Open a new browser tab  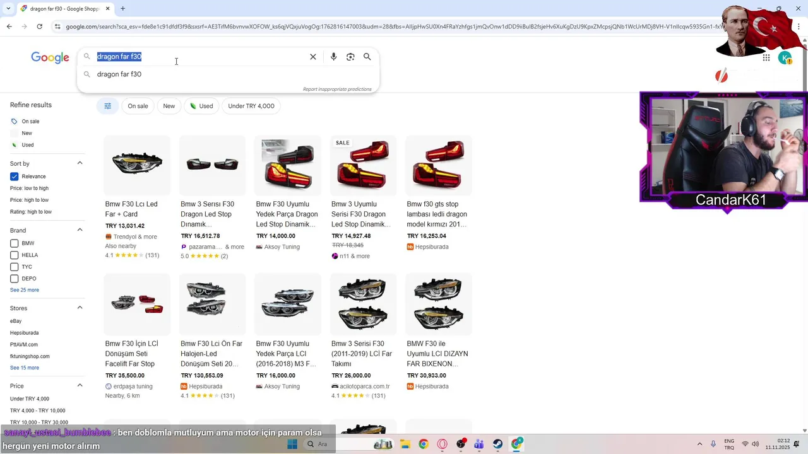point(122,9)
